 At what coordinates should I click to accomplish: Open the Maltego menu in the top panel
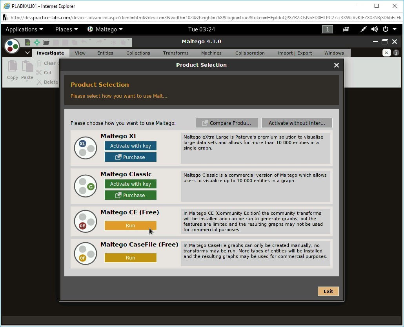coord(105,29)
